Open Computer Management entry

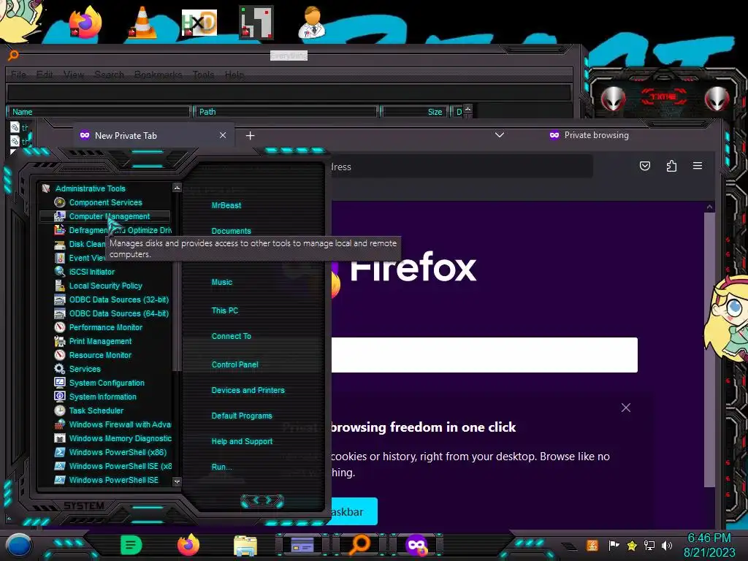coord(105,216)
